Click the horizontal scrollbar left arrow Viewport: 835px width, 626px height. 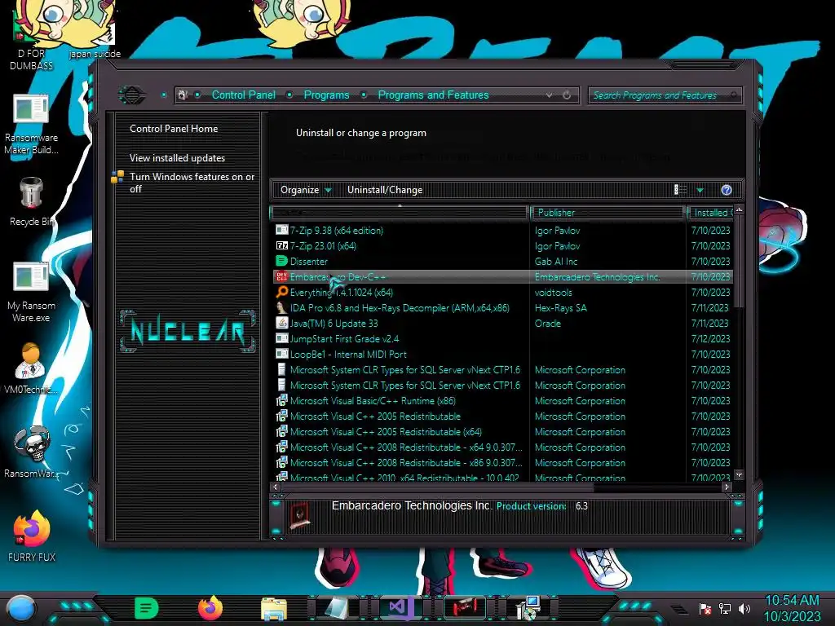276,487
